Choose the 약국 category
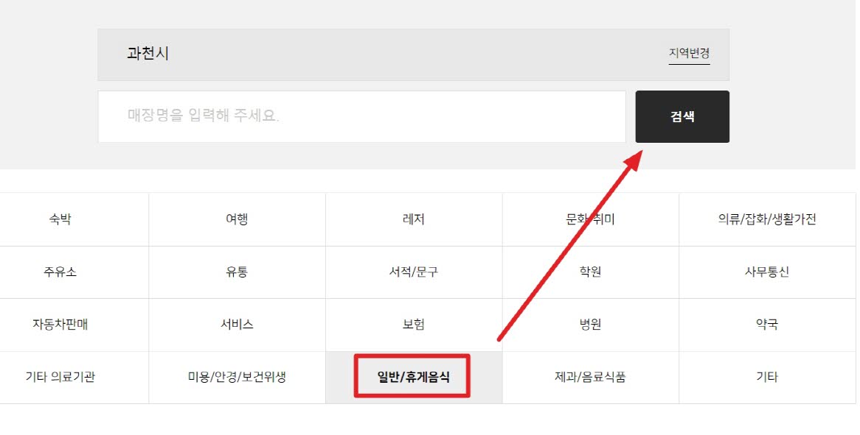Screen dimensions: 860x435 click(x=767, y=325)
